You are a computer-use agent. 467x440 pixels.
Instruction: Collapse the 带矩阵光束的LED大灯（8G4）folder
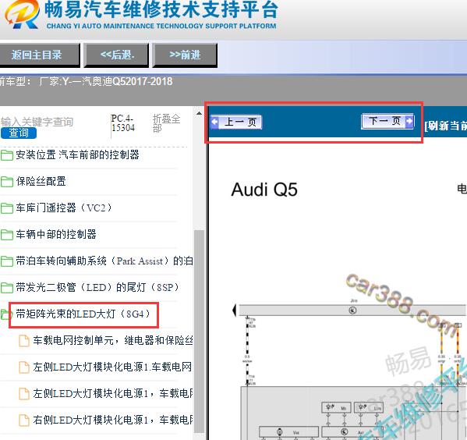83,314
